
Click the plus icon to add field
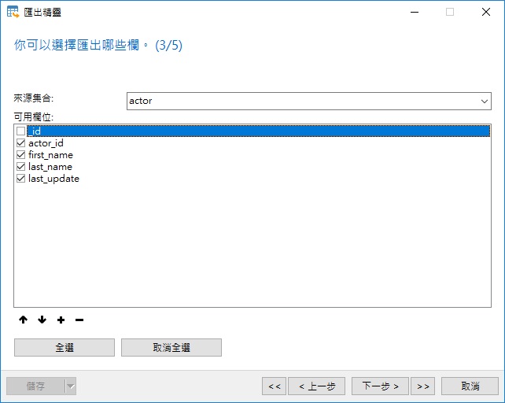pyautogui.click(x=61, y=320)
